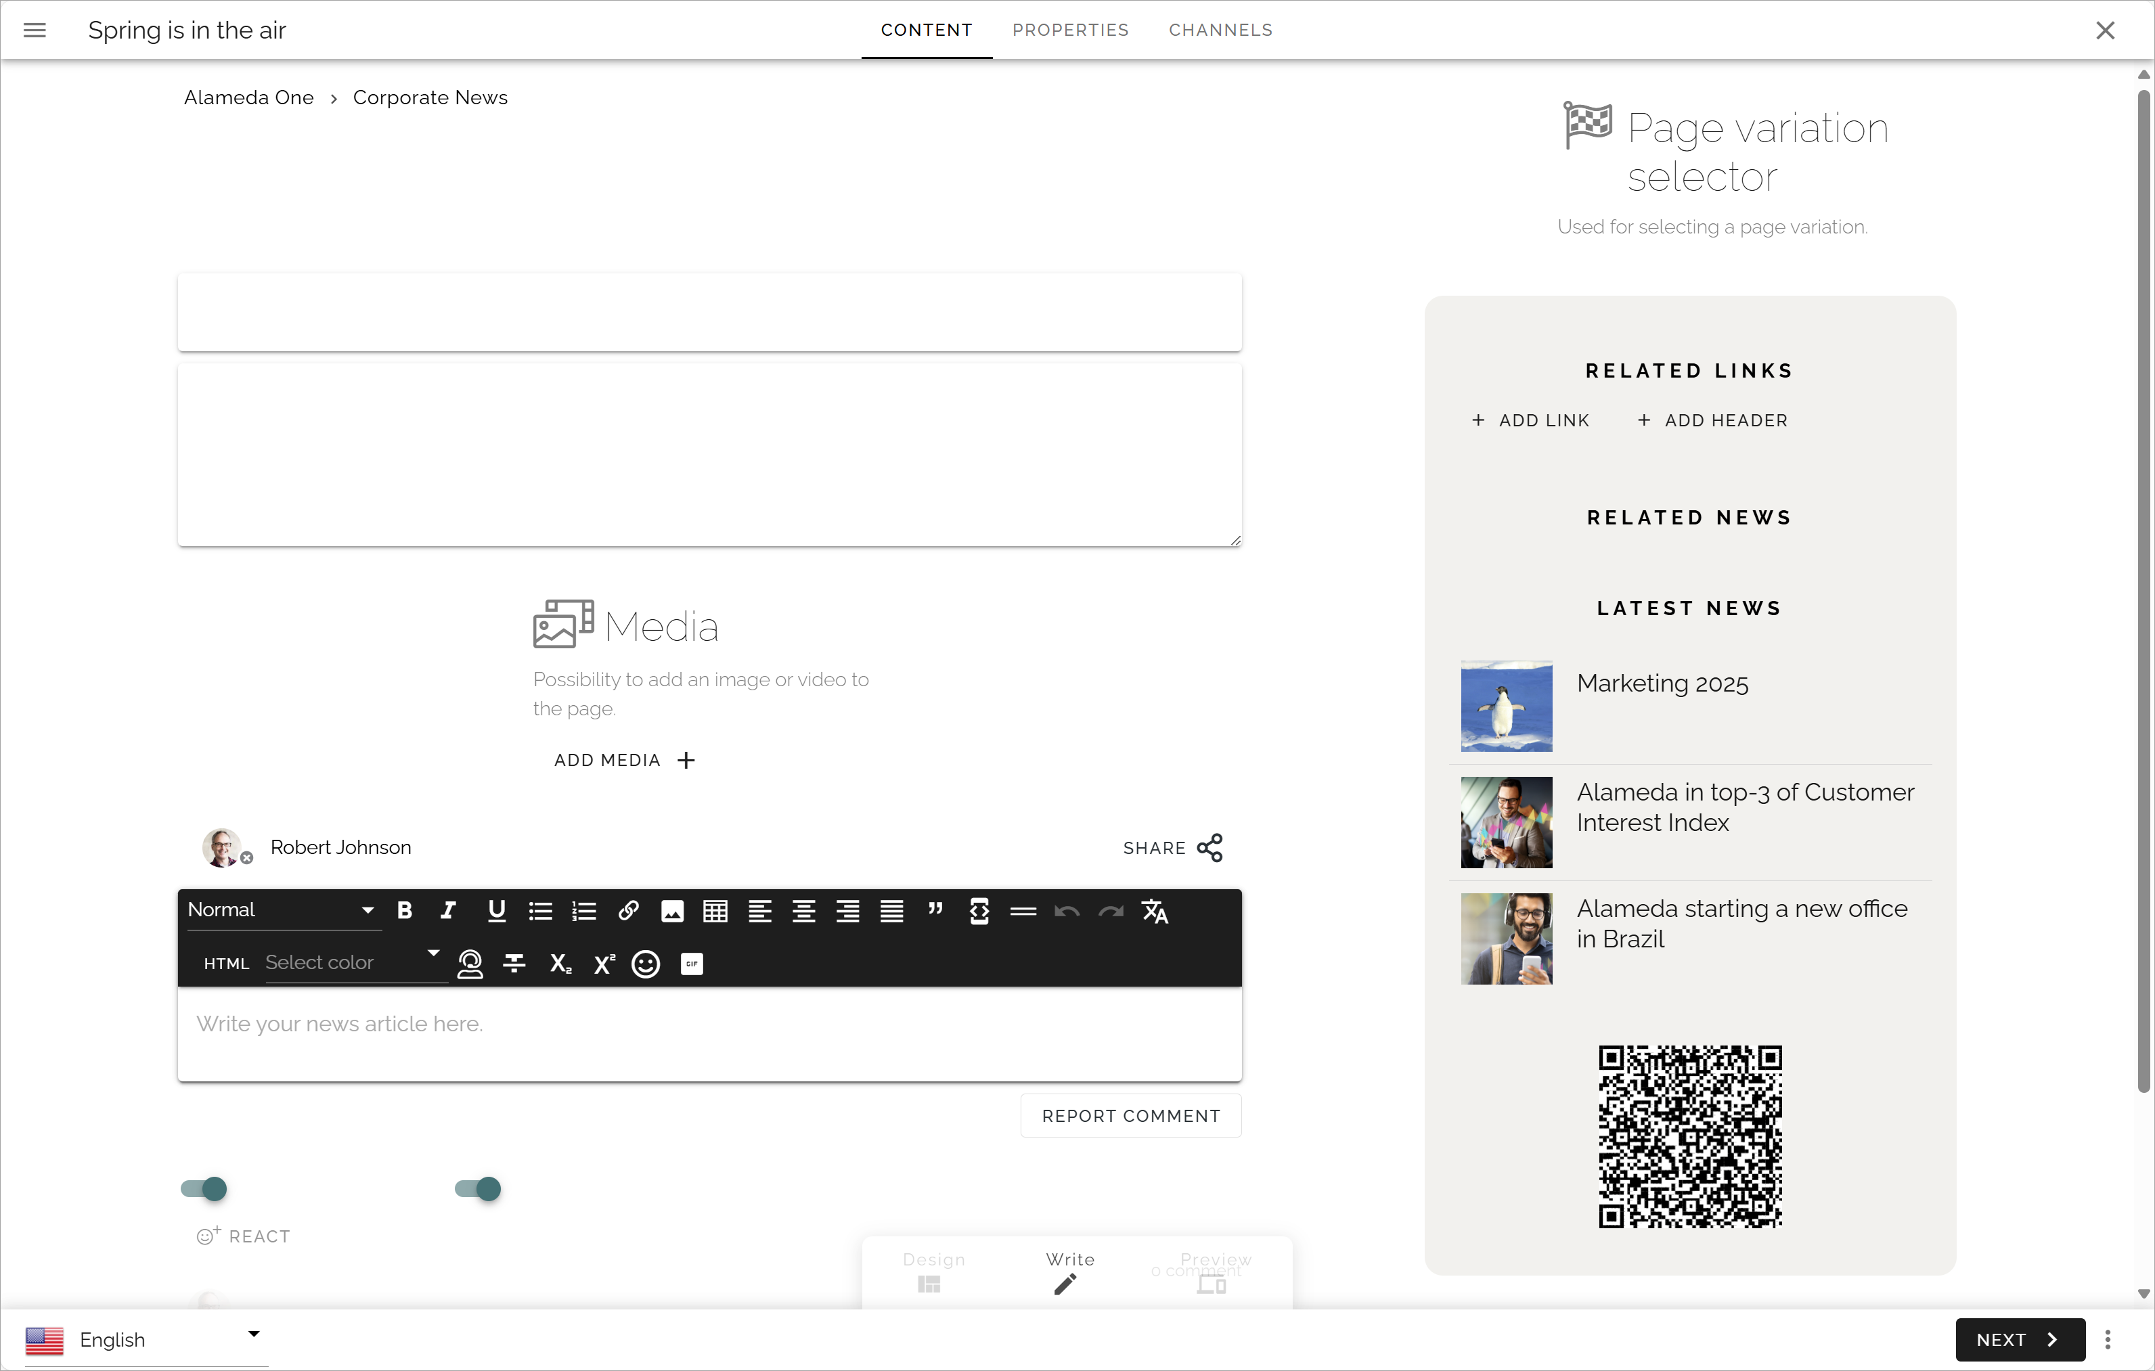Align text right
This screenshot has width=2155, height=1371.
click(x=847, y=911)
